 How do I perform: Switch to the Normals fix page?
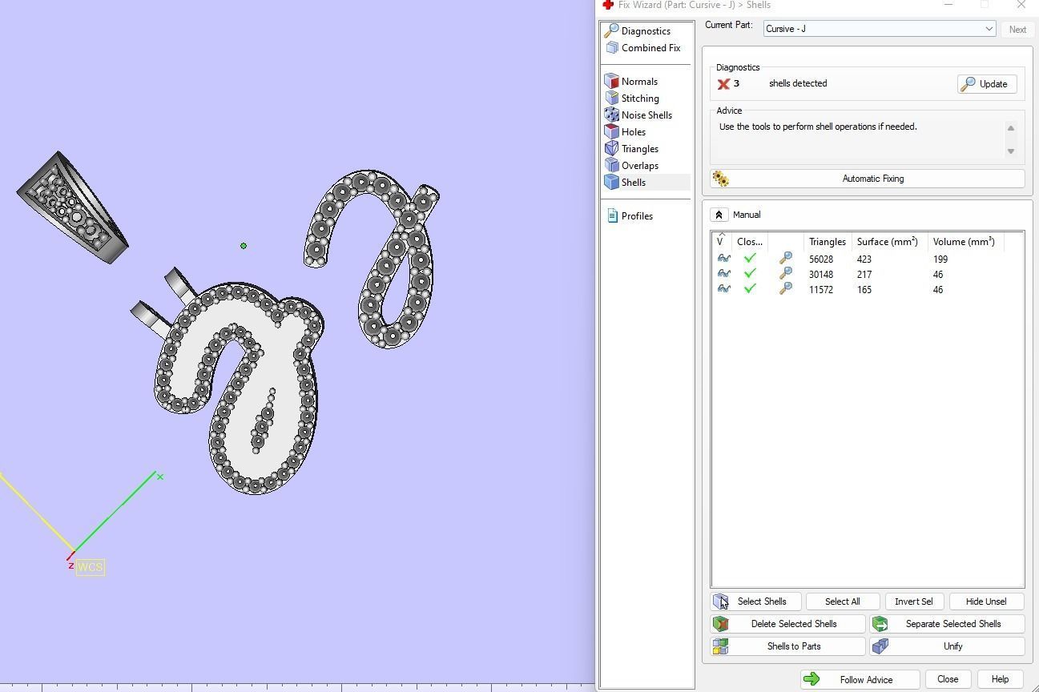click(x=639, y=82)
